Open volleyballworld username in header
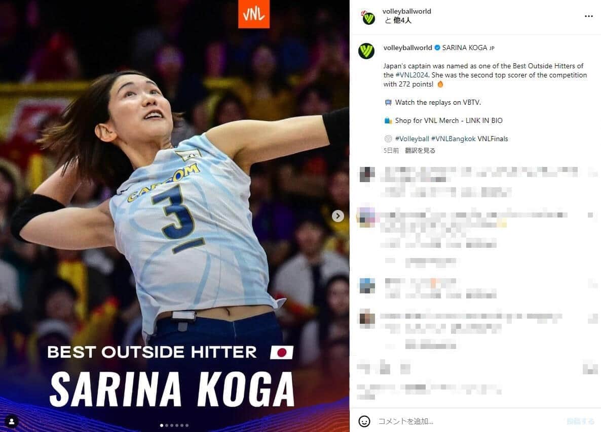The image size is (601, 432). (406, 11)
